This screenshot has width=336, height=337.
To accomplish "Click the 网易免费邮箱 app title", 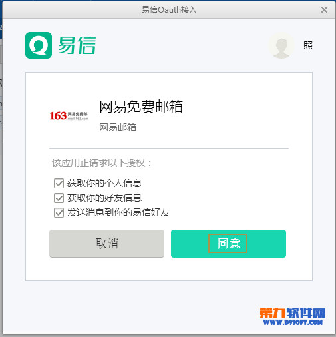I will 141,107.
